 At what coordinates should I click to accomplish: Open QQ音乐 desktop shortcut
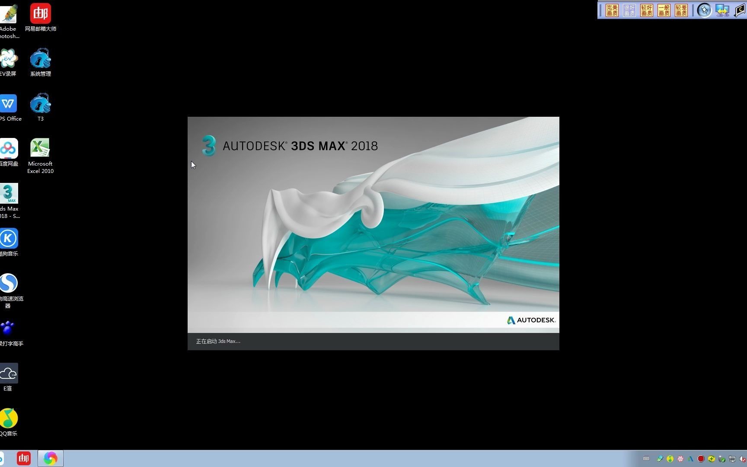[x=9, y=422]
